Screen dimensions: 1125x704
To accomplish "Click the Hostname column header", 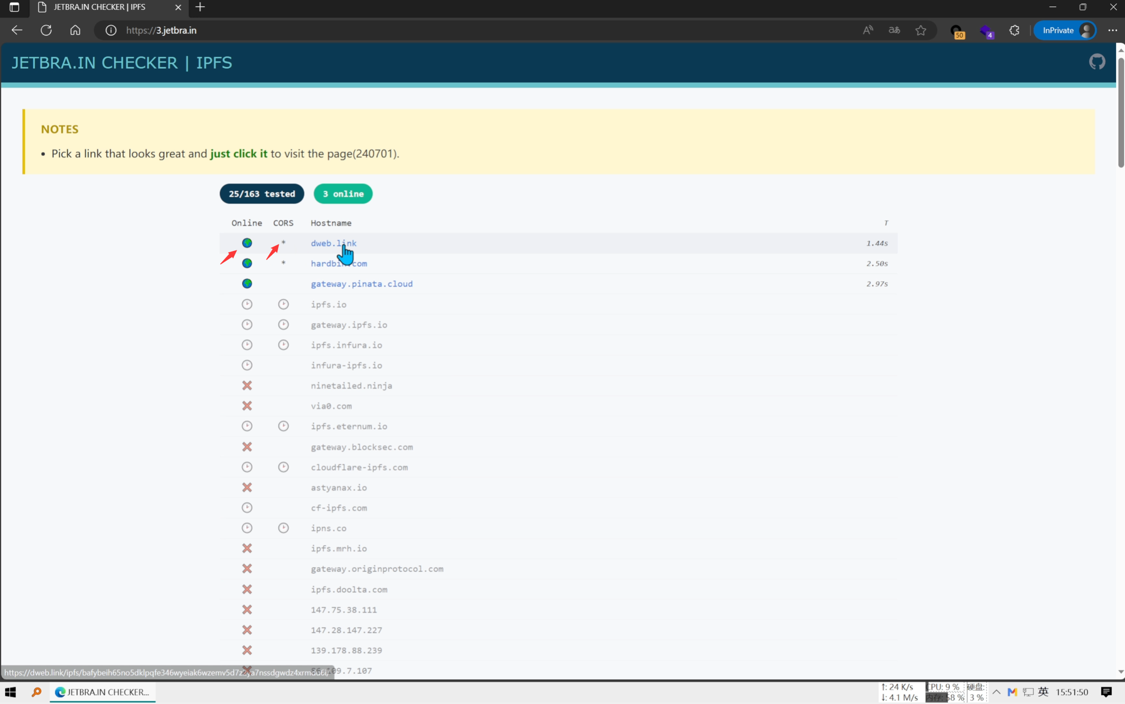I will coord(331,222).
